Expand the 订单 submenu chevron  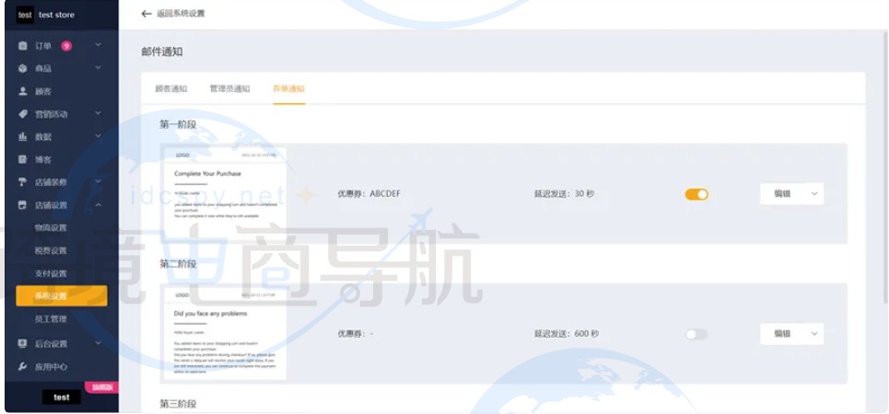pyautogui.click(x=98, y=45)
